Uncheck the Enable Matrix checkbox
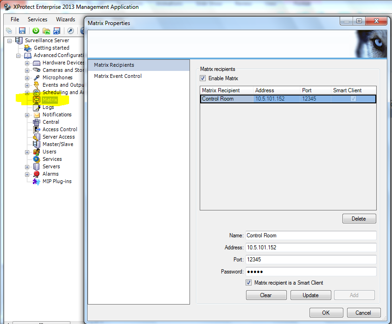 pos(203,78)
